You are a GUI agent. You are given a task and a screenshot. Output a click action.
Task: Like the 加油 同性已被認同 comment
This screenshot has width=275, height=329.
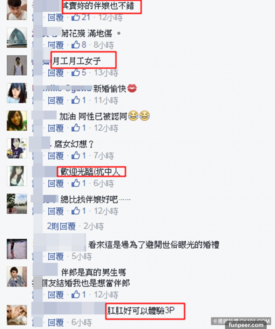pyautogui.click(x=75, y=128)
